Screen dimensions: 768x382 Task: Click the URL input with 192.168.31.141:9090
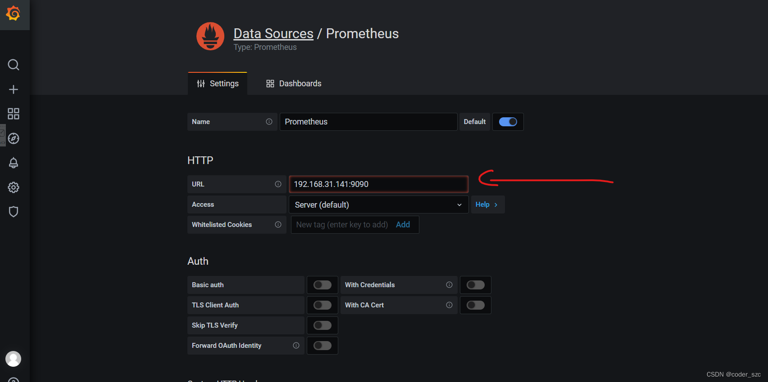(x=378, y=184)
